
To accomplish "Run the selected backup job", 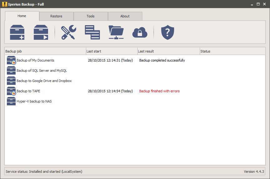I will click(x=41, y=32).
